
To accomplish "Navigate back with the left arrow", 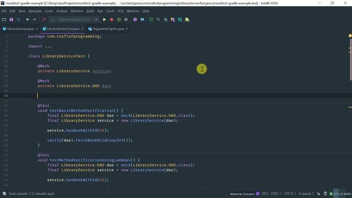I will [28, 20].
